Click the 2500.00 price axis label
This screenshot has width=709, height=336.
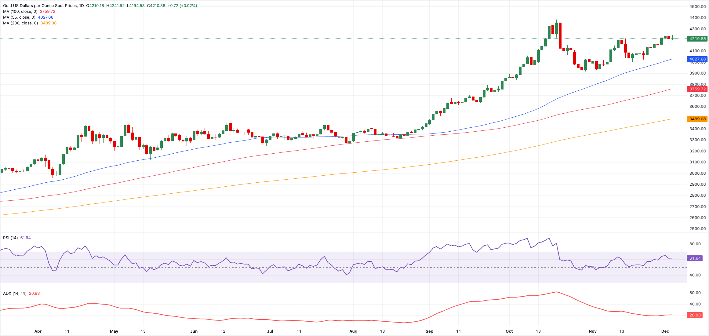697,228
